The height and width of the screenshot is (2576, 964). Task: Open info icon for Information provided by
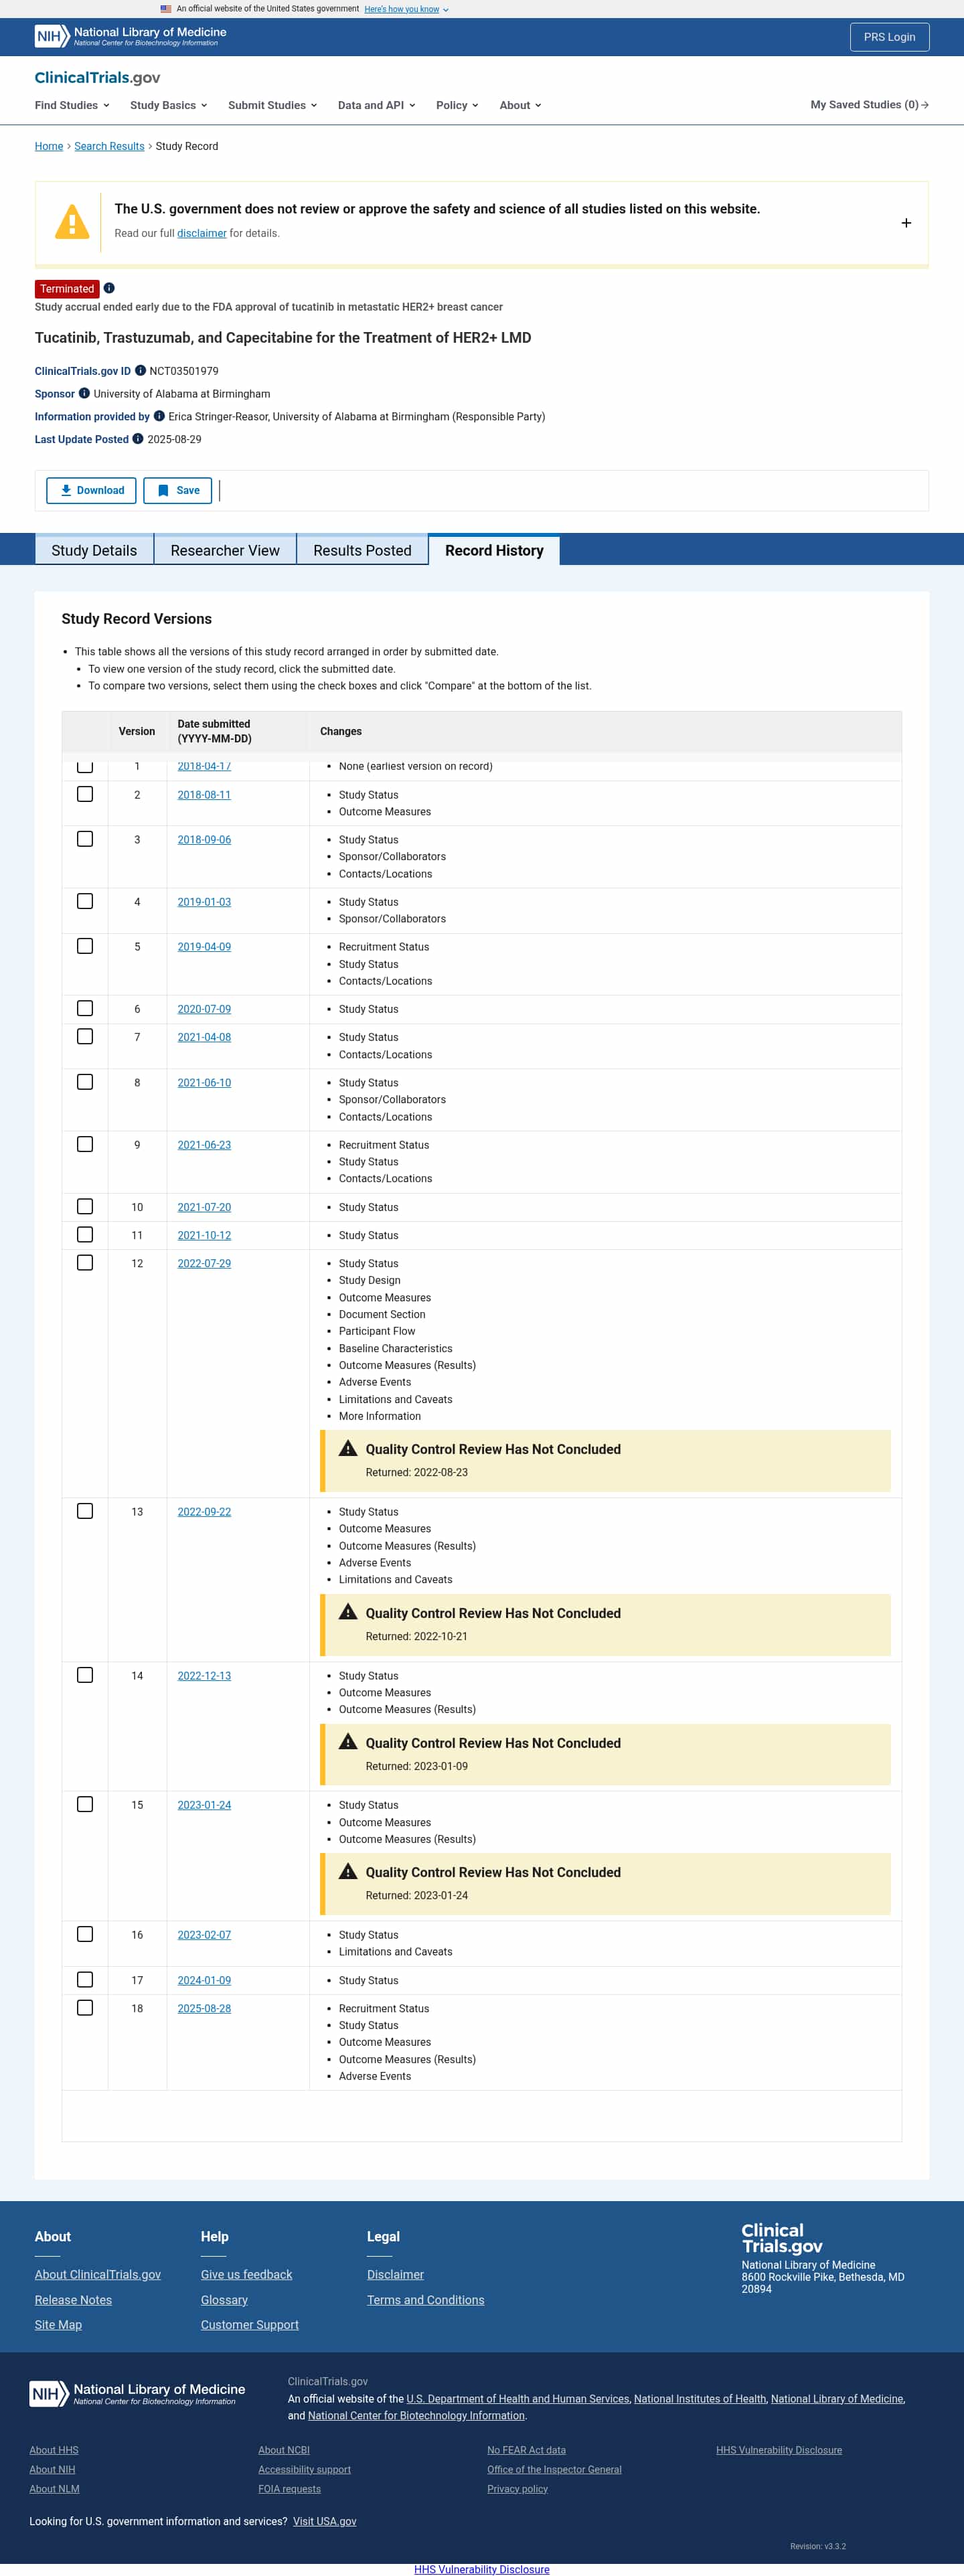point(159,416)
